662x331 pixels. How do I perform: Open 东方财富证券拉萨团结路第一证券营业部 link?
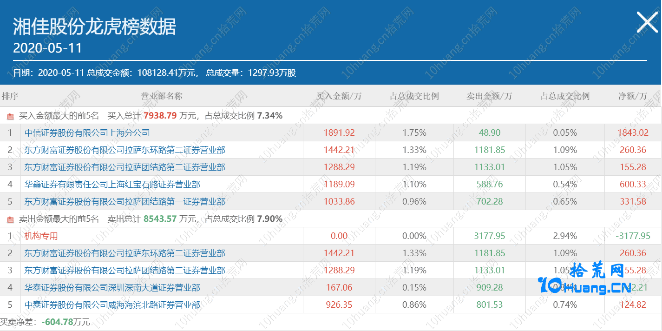click(x=125, y=202)
